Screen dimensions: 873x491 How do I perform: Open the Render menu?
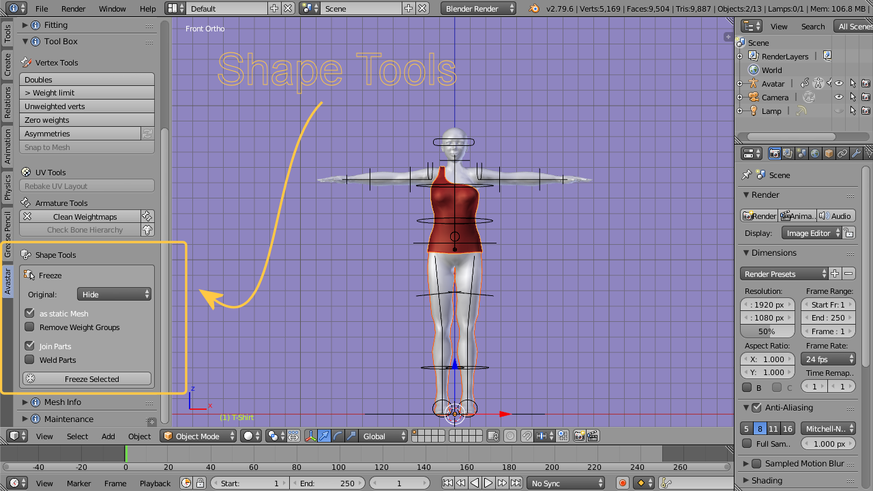point(73,9)
